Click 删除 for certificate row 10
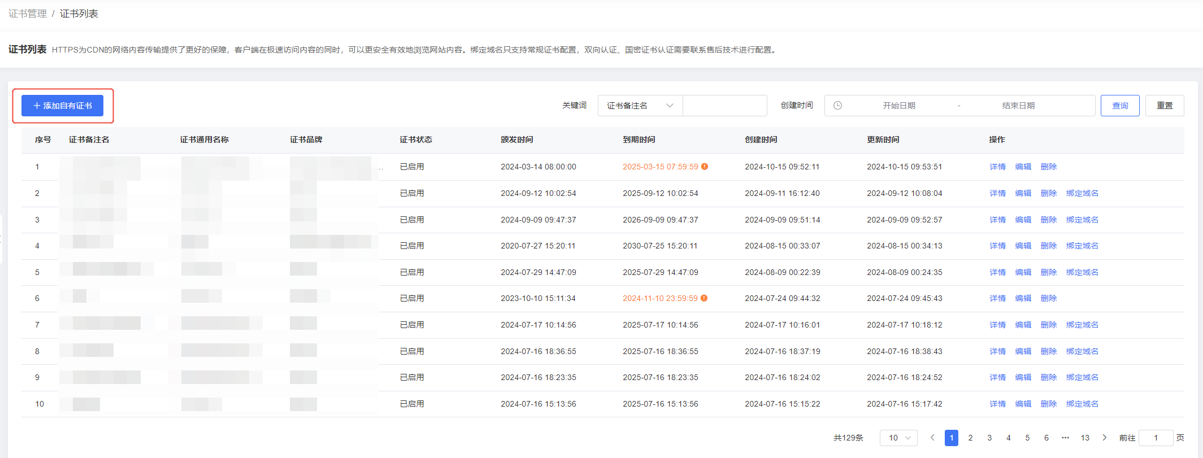1203x458 pixels. (x=1049, y=404)
